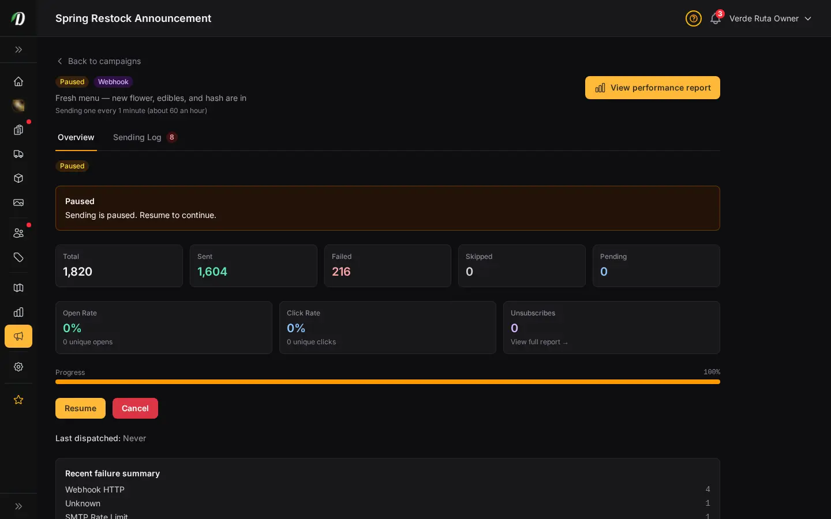Click the 100% progress label
The width and height of the screenshot is (831, 519).
click(x=712, y=372)
